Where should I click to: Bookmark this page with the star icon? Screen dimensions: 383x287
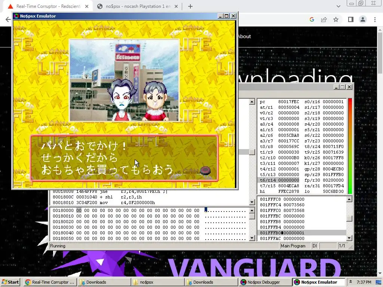[336, 19]
